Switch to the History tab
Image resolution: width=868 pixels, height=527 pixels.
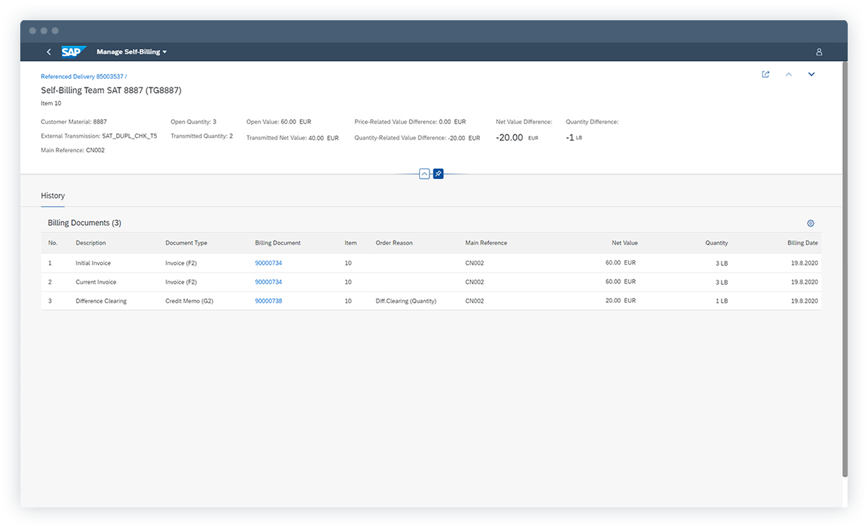coord(53,196)
